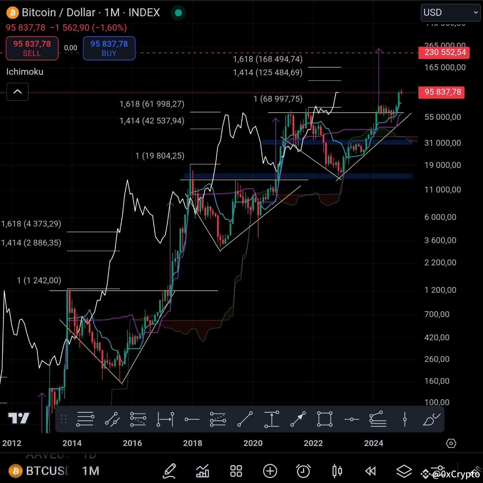Viewport: 483px width, 483px height.
Task: Start bar replay with the rewind icon
Action: [x=371, y=471]
